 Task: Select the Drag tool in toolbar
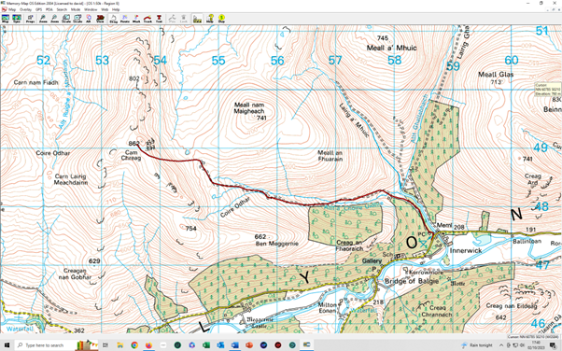pos(113,19)
